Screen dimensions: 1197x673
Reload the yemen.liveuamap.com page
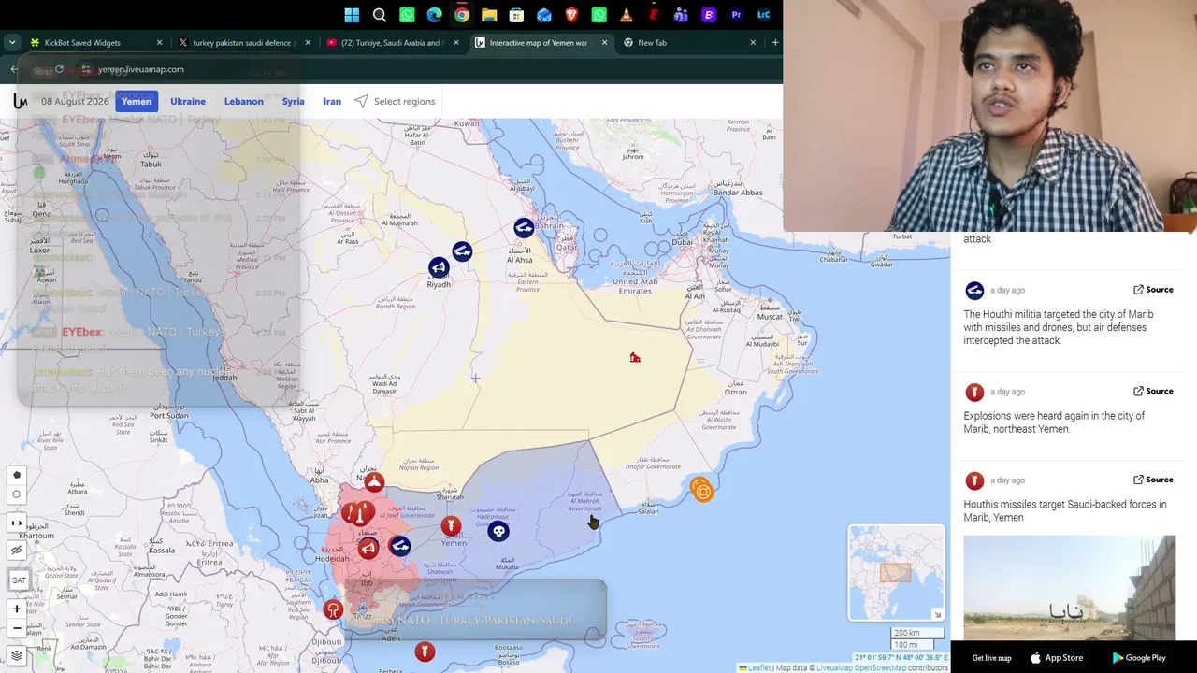(x=59, y=69)
